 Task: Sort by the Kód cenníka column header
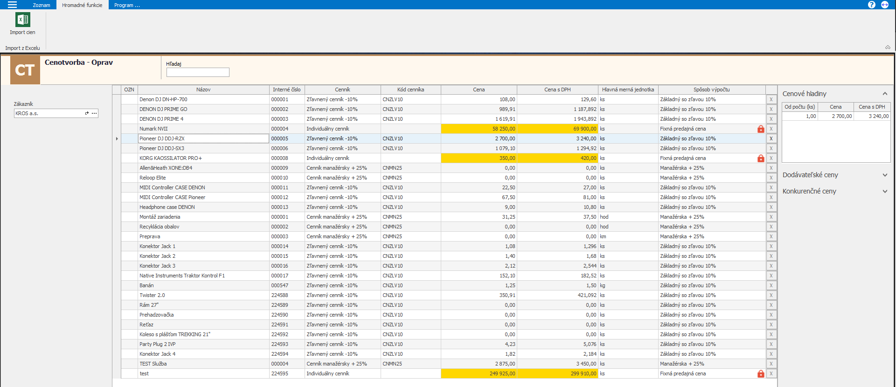click(x=410, y=90)
